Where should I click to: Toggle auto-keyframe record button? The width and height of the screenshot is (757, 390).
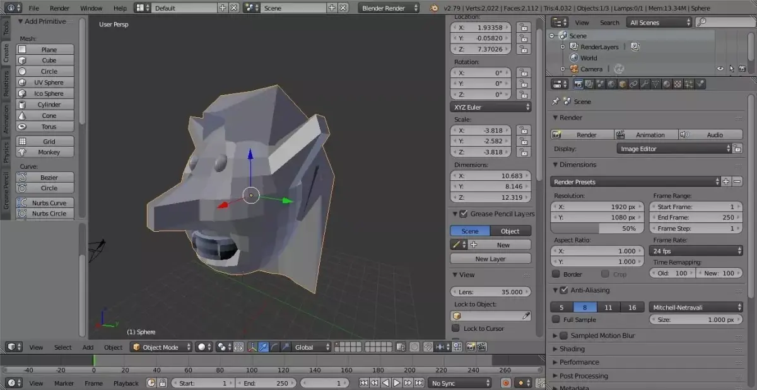pyautogui.click(x=505, y=382)
